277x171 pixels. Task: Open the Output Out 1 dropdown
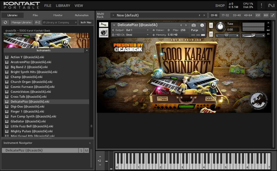coord(148,30)
